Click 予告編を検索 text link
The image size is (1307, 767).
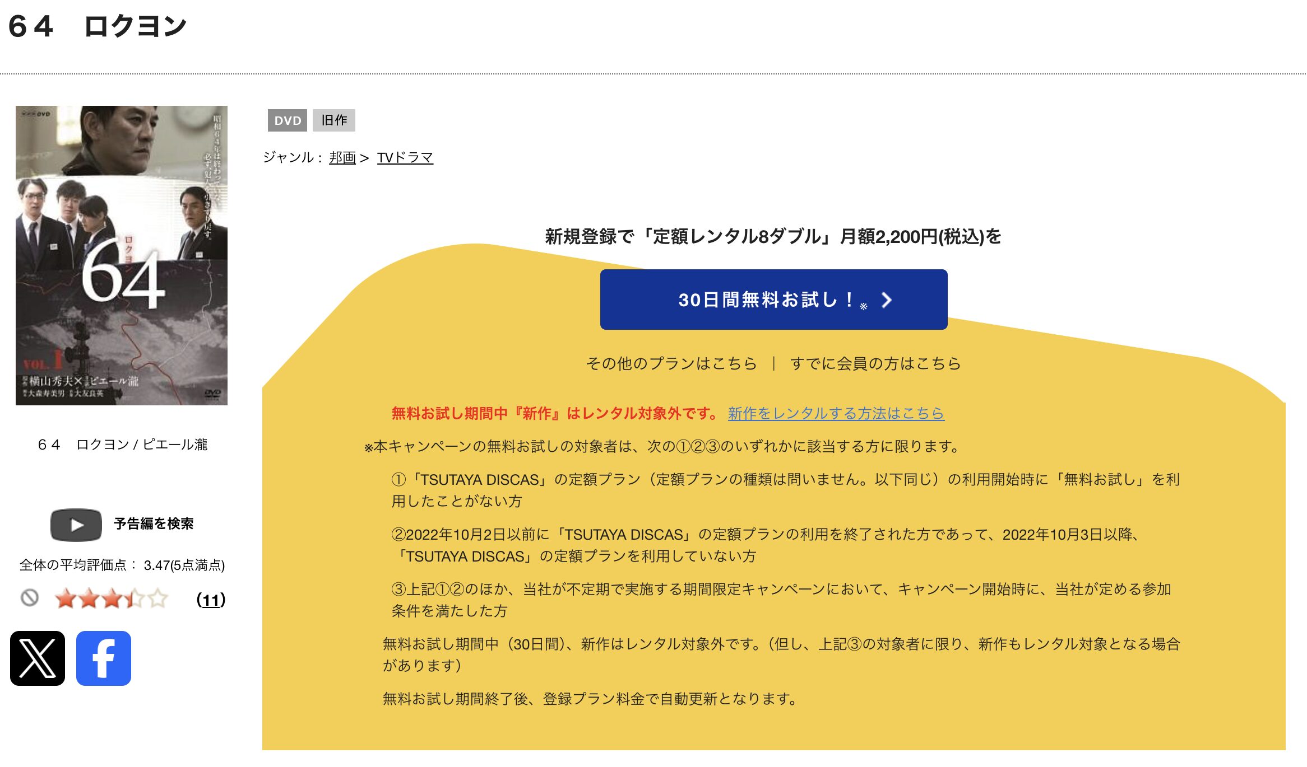click(154, 523)
